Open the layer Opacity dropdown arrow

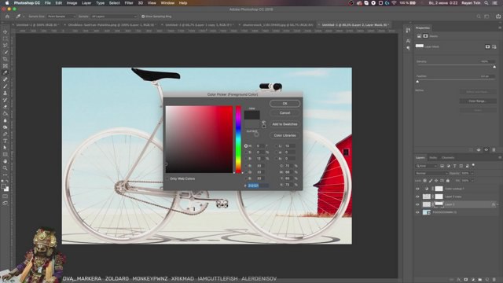pyautogui.click(x=472, y=173)
